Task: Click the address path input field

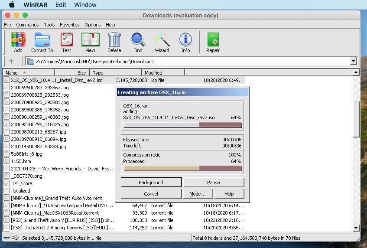Action: (x=191, y=62)
